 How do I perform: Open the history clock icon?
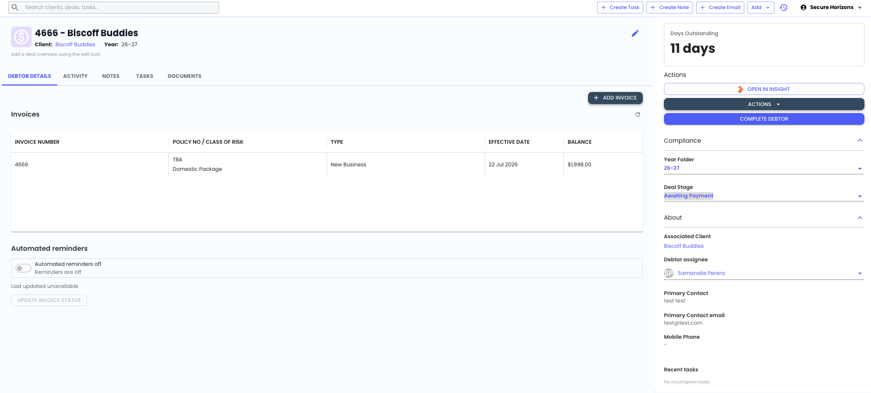coord(784,8)
